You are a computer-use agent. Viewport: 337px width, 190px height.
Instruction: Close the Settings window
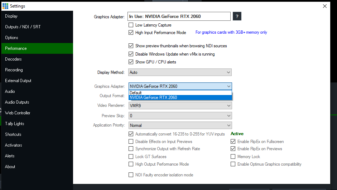point(325,6)
